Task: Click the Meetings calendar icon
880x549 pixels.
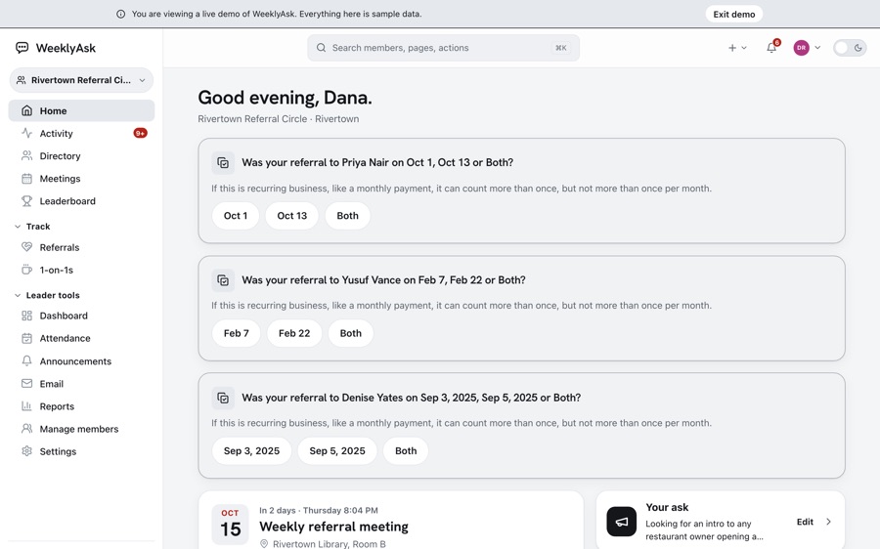Action: point(26,179)
